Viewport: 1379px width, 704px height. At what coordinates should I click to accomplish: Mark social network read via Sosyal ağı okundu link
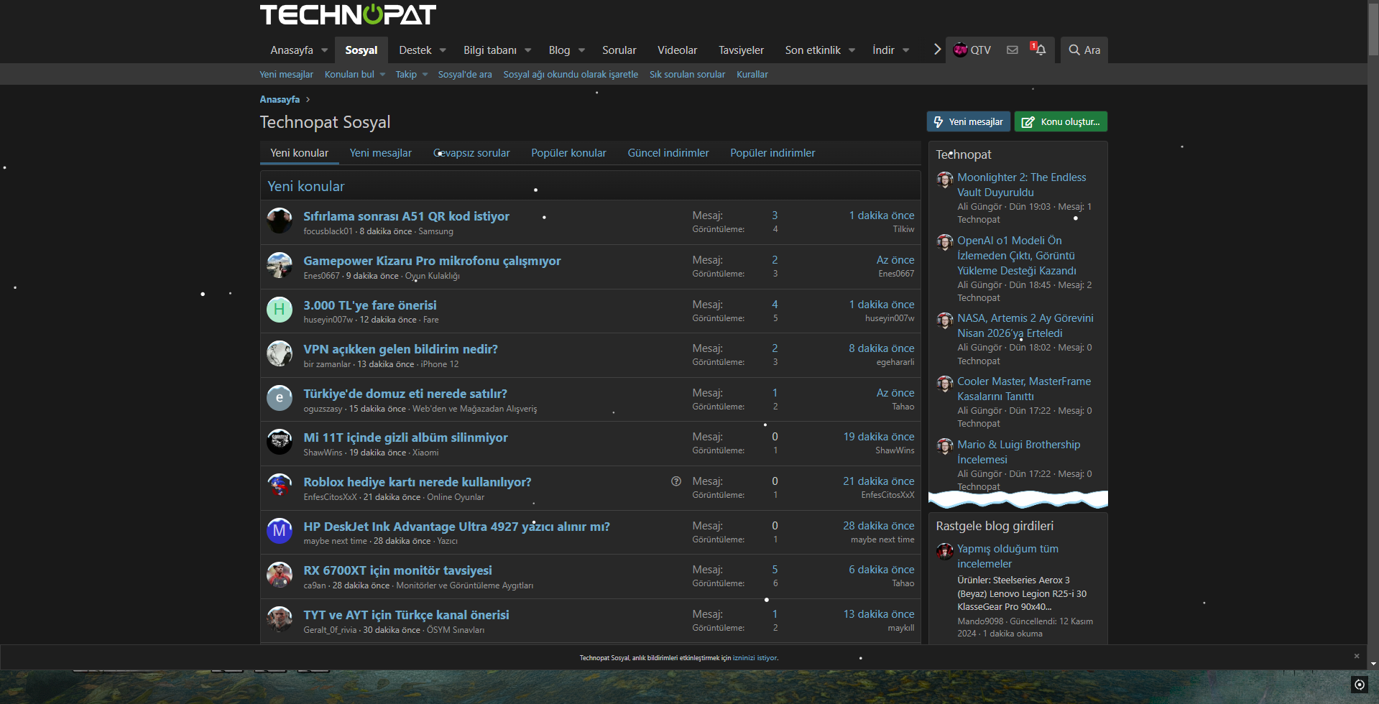pyautogui.click(x=571, y=75)
